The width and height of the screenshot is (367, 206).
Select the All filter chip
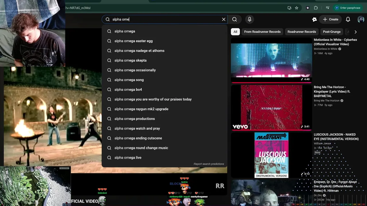pyautogui.click(x=235, y=32)
